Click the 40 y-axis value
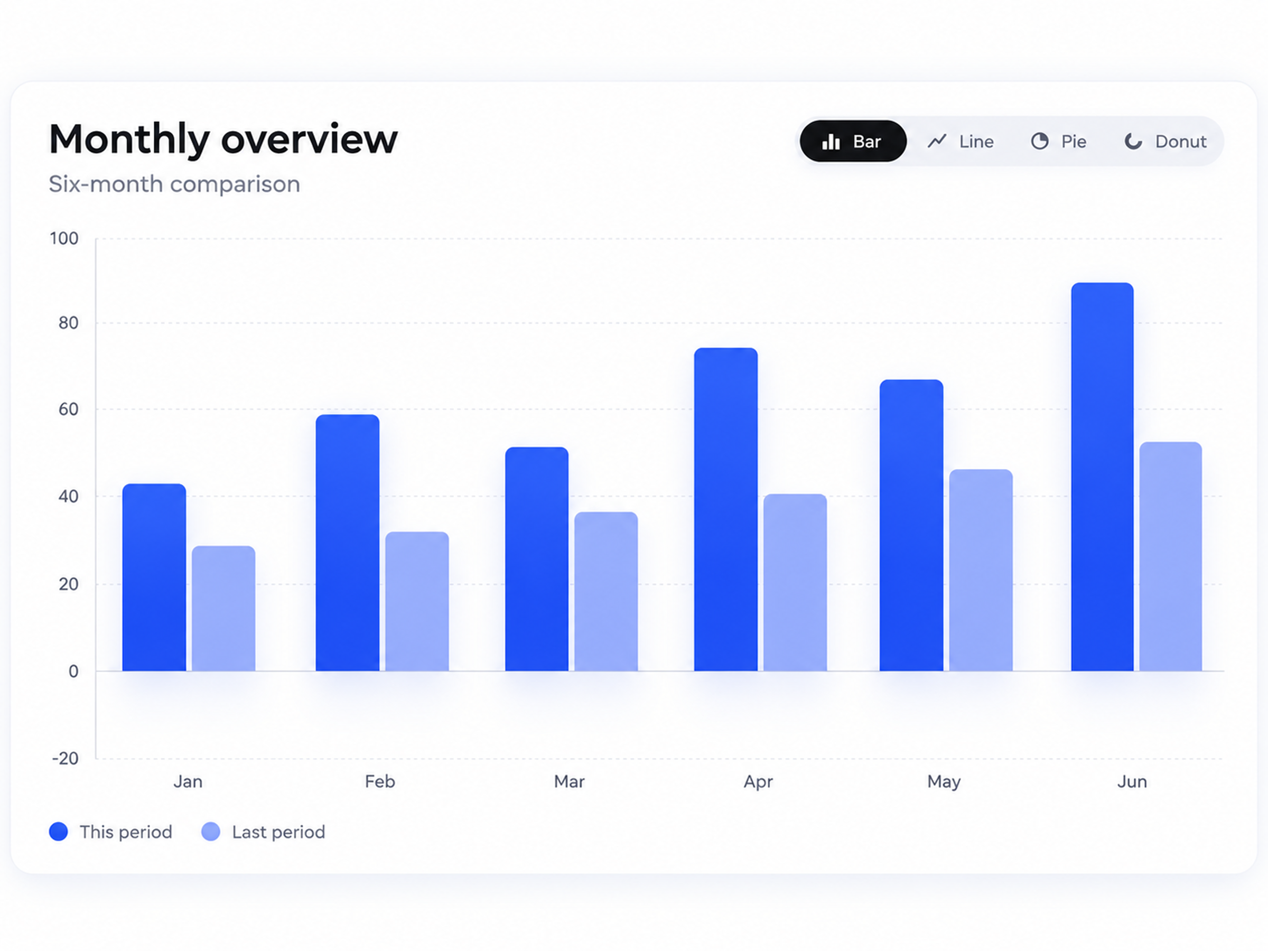 pos(68,497)
